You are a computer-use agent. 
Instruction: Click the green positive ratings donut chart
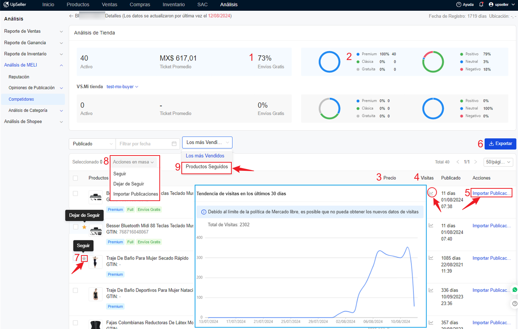coord(433,62)
